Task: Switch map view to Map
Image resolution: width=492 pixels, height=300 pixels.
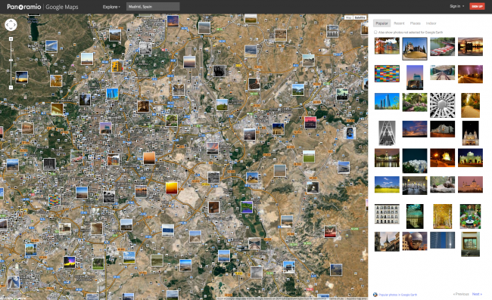Action: [x=349, y=18]
